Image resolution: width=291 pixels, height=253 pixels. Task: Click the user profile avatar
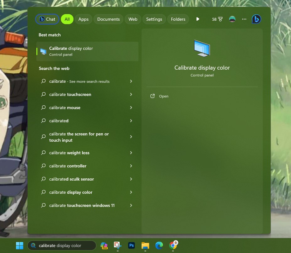232,19
